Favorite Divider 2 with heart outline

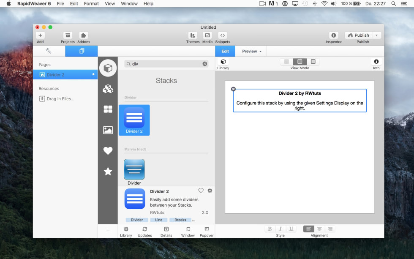[x=201, y=191]
